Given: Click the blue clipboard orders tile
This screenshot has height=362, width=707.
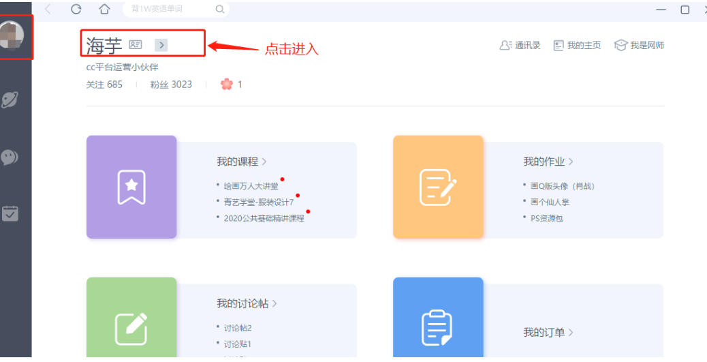Looking at the screenshot, I should (438, 318).
